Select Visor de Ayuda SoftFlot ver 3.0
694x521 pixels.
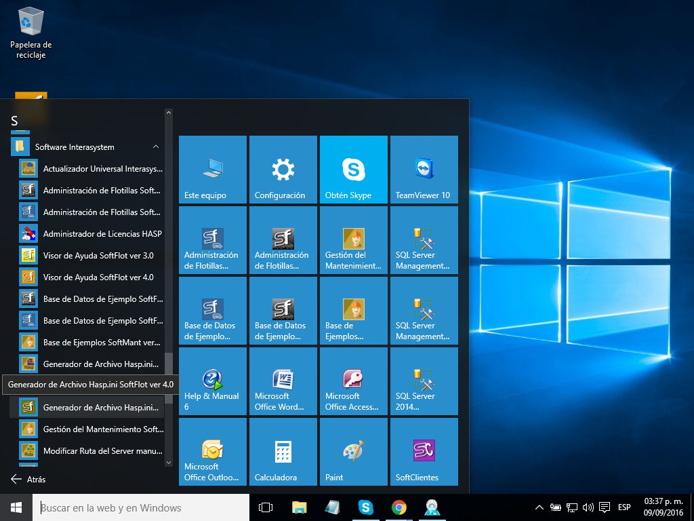pos(98,256)
